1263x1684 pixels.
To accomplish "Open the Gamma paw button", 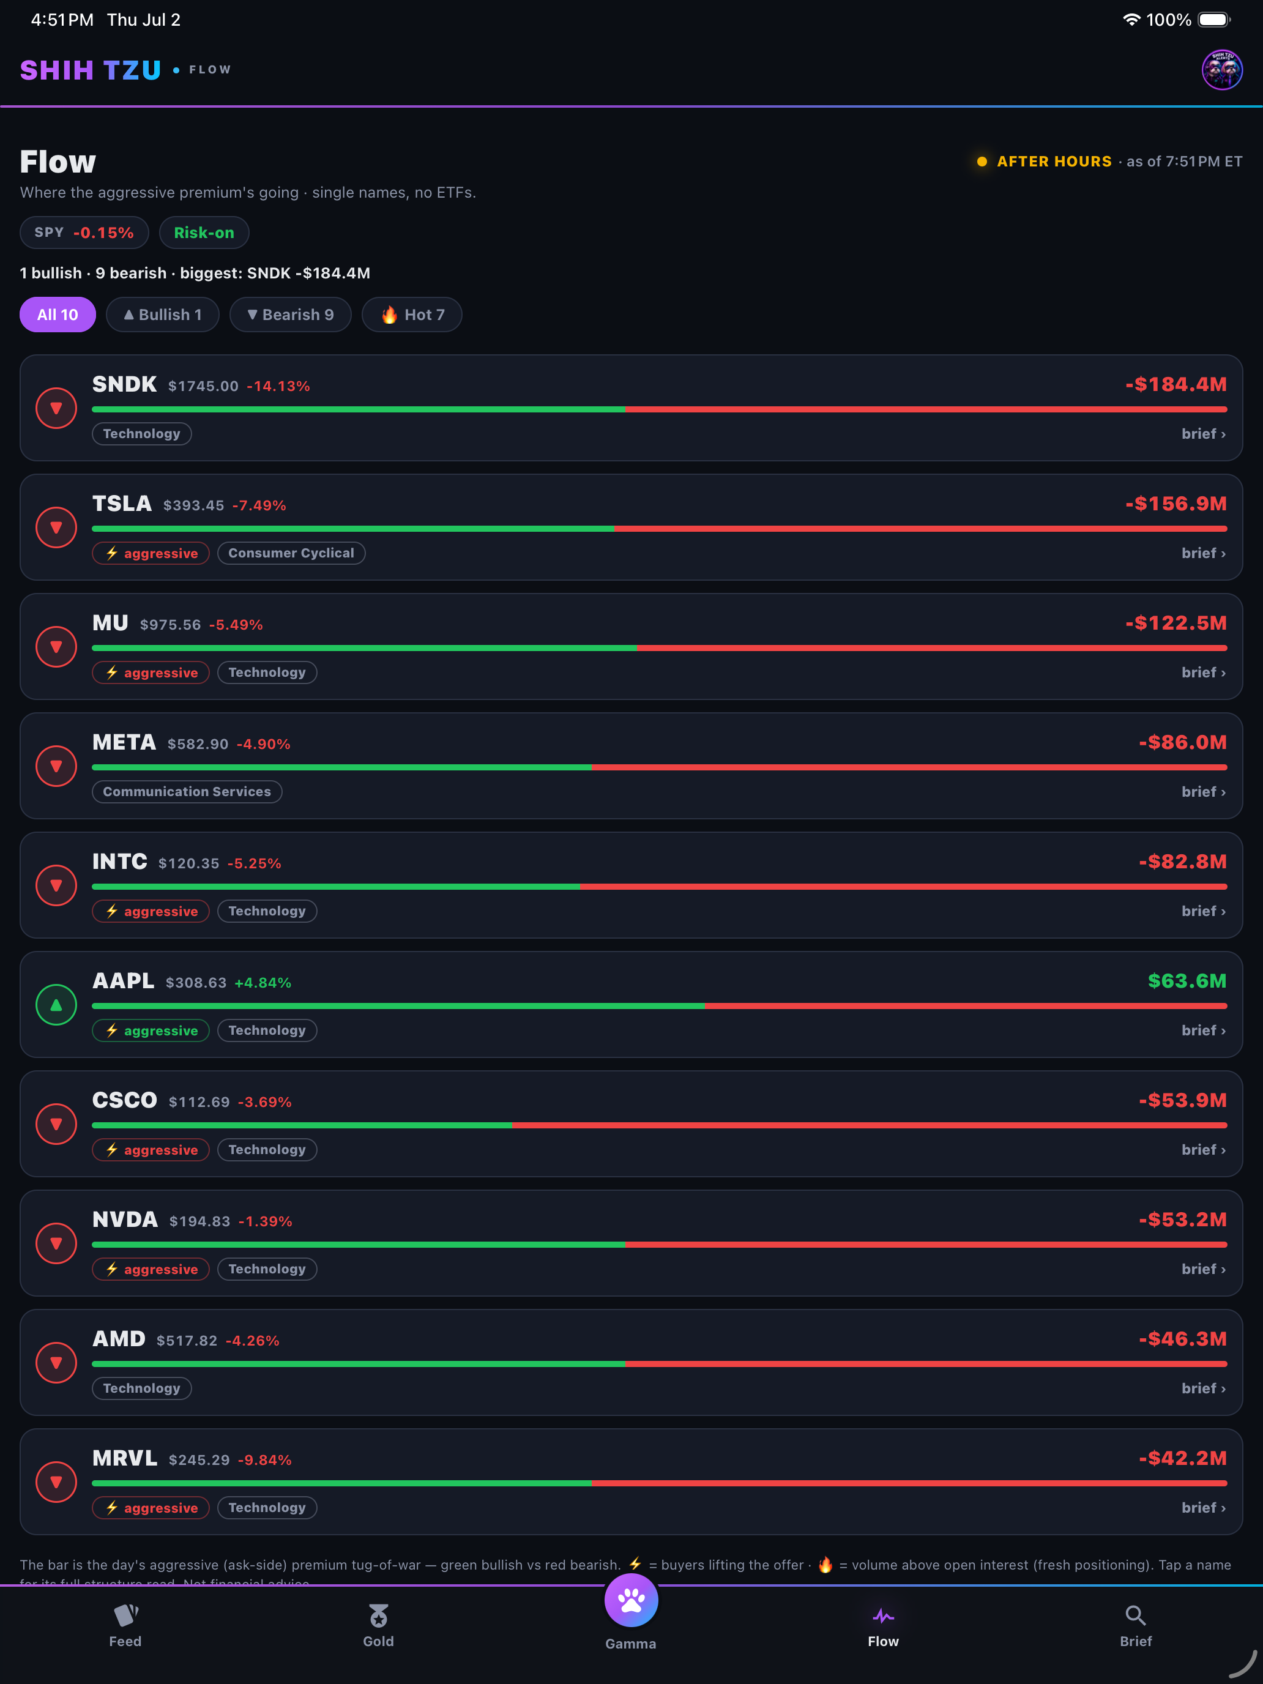I will 631,1600.
